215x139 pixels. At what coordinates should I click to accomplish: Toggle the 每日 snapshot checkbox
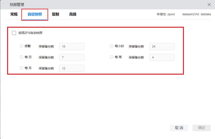pyautogui.click(x=21, y=57)
